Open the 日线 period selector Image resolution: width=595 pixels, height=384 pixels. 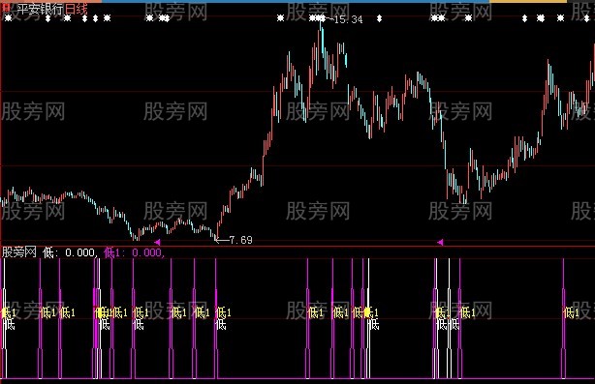76,9
